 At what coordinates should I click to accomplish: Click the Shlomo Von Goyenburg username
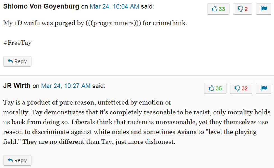(x=41, y=6)
